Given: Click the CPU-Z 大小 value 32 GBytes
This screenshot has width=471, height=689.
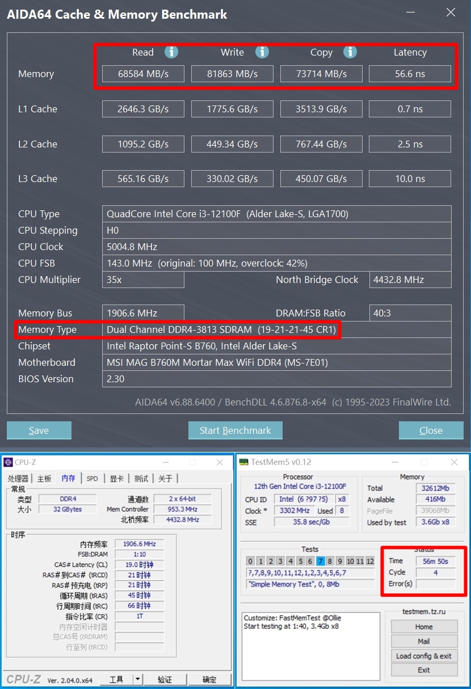Looking at the screenshot, I should point(68,509).
